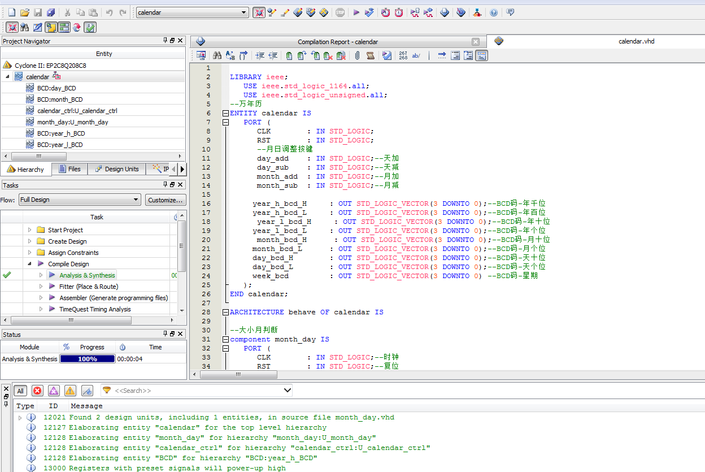Click the Start Compilation play icon
The image size is (705, 472).
356,12
